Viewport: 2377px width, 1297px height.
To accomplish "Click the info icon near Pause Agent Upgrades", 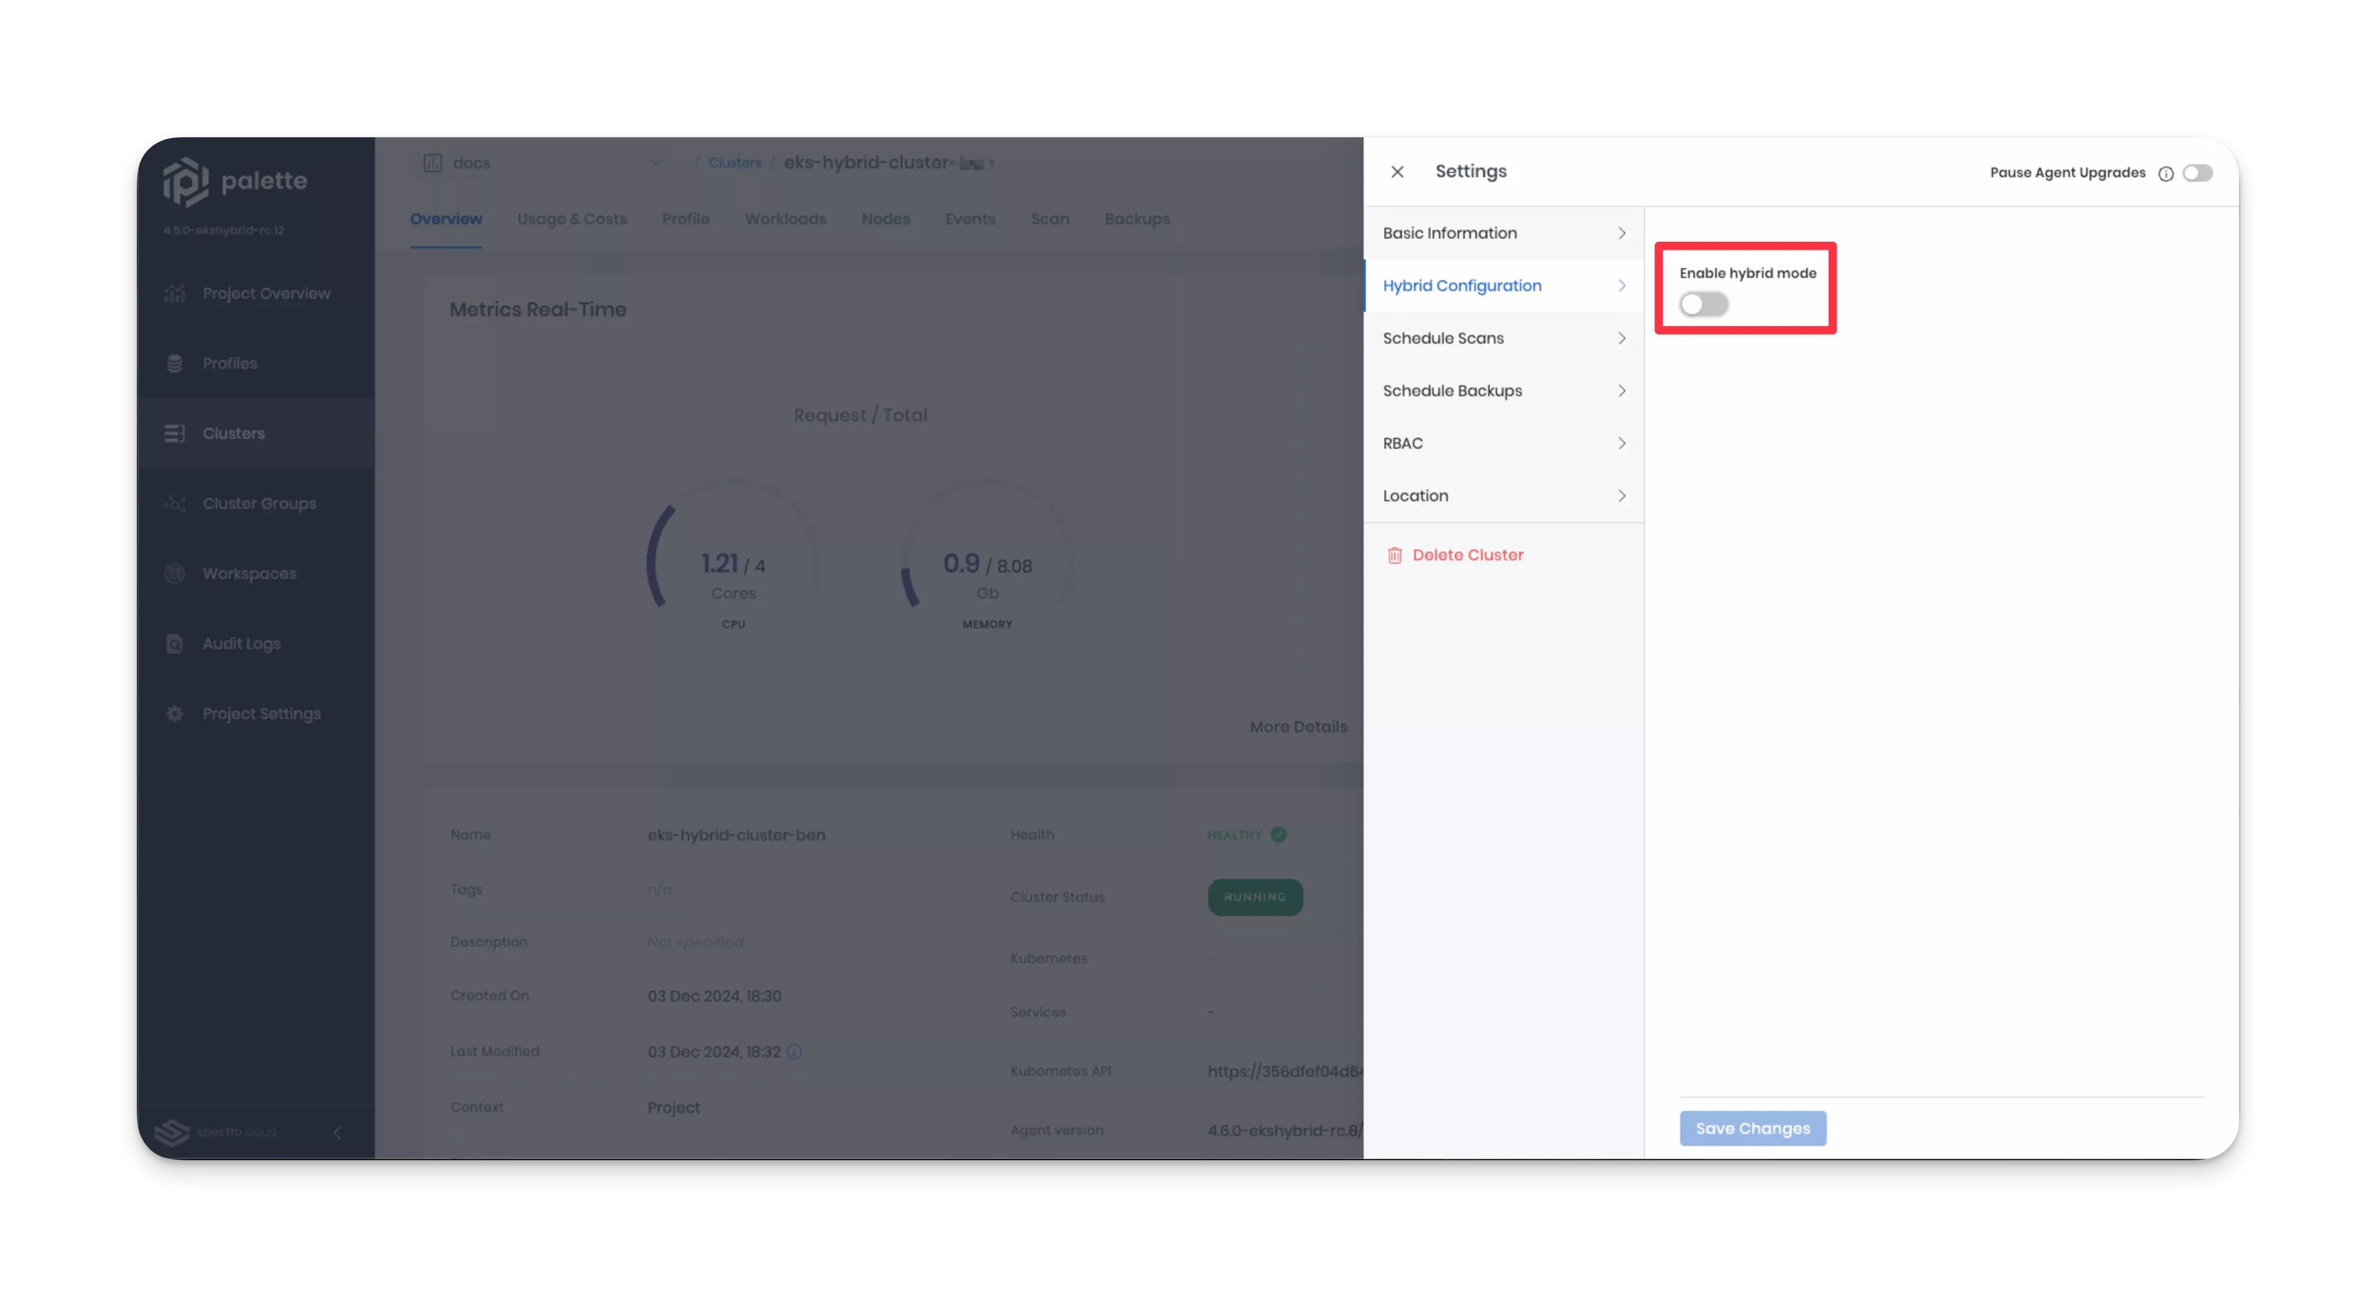I will click(2166, 172).
